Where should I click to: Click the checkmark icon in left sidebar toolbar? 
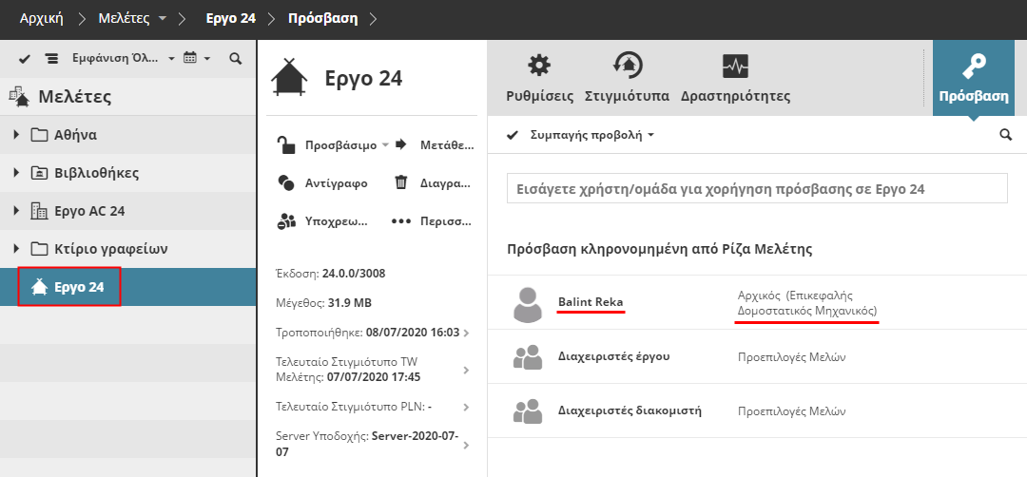coord(25,59)
